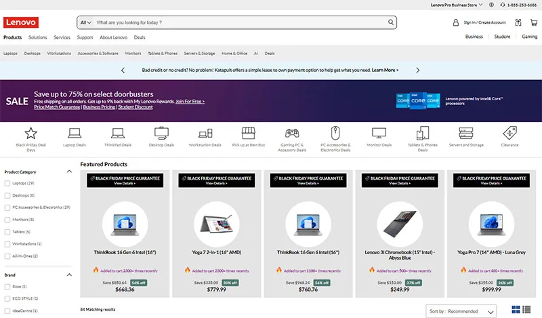
Task: Select Tablets & Phones category
Action: pos(163,54)
